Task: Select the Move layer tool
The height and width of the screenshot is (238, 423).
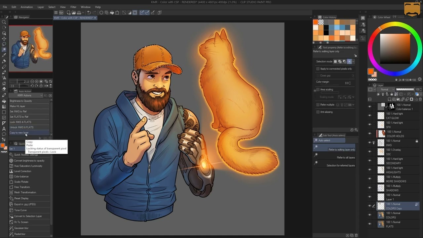Action: click(x=4, y=39)
